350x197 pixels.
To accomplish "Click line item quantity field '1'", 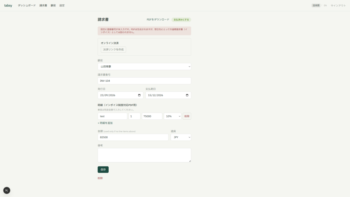I will pyautogui.click(x=134, y=116).
